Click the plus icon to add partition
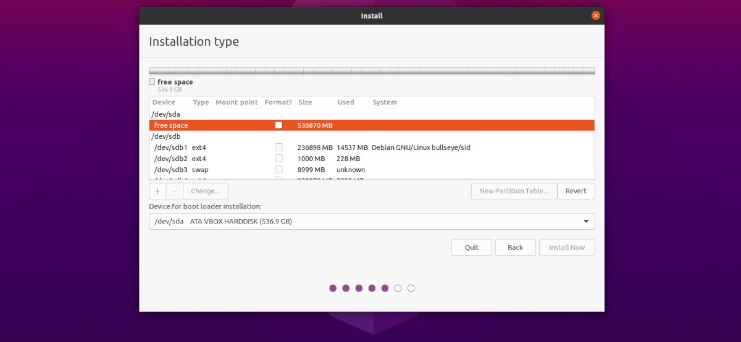 [x=157, y=191]
